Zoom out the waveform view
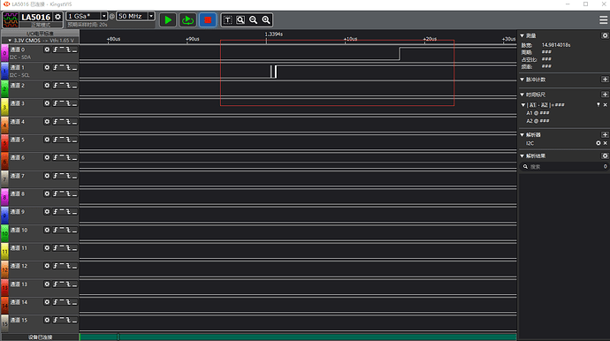The image size is (610, 341). tap(253, 19)
